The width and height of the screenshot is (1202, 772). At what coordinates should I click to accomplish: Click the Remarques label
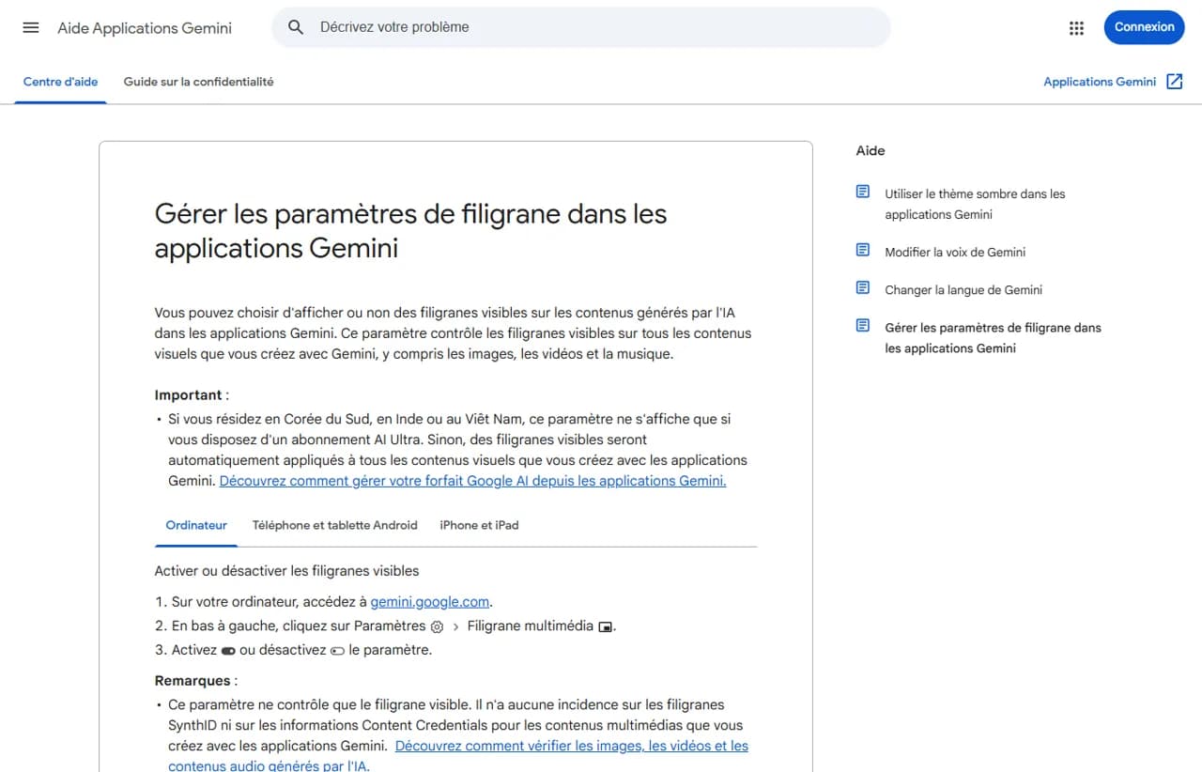192,681
